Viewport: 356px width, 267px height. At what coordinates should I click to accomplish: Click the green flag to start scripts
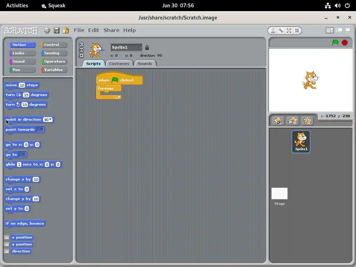tap(335, 42)
